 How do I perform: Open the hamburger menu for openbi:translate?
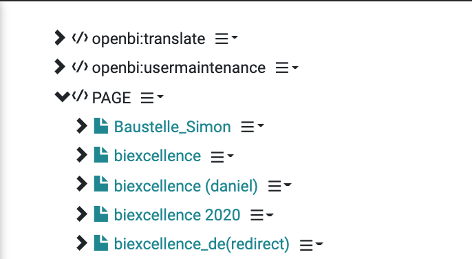tap(226, 39)
